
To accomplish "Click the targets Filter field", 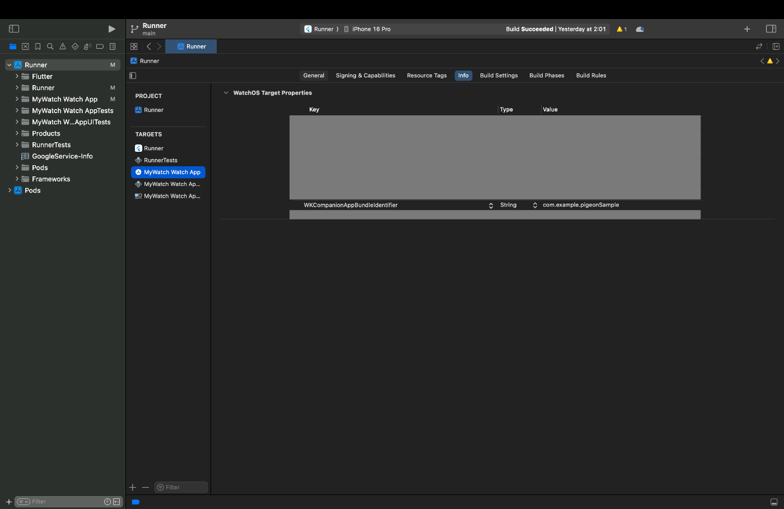I will click(181, 487).
